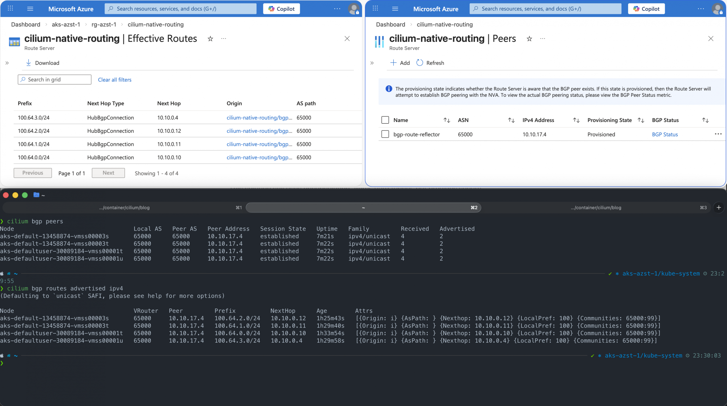Click aks-azst-1 in the breadcrumb

(x=66, y=24)
